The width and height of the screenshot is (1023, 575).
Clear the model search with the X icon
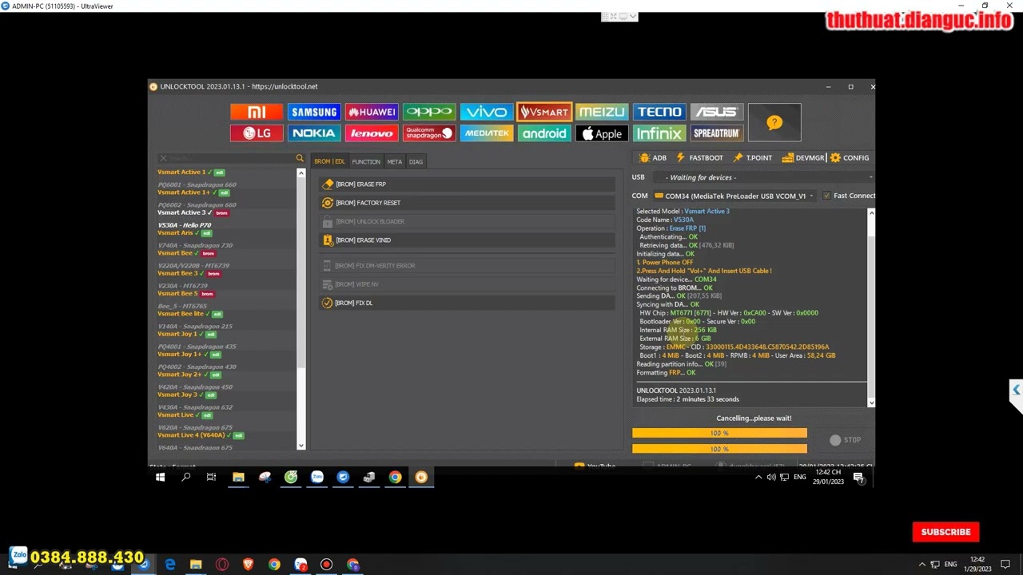(163, 158)
